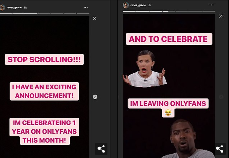Go to next story using left panel arrow
The image size is (229, 158).
(95, 97)
